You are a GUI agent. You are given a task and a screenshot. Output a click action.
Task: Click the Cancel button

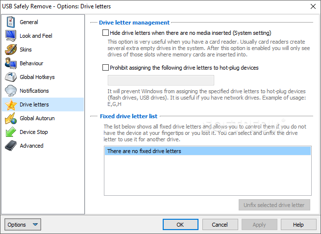click(x=220, y=225)
